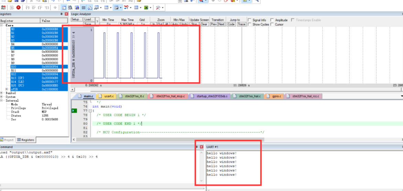Viewport: 403px width, 191px height.
Task: Toggle the Registers window toolbar icon
Action: [x=83, y=8]
